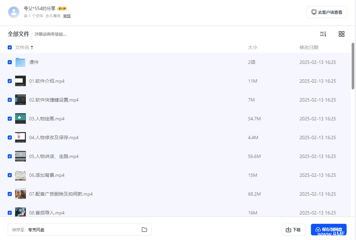Viewport: 356px width, 240px height.
Task: Click the 修改日期 column header
Action: pos(309,47)
